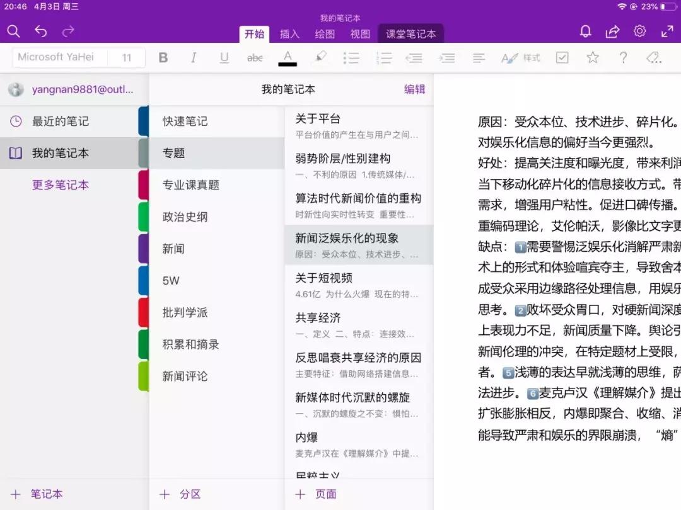Select the bulleted list icon

(351, 57)
